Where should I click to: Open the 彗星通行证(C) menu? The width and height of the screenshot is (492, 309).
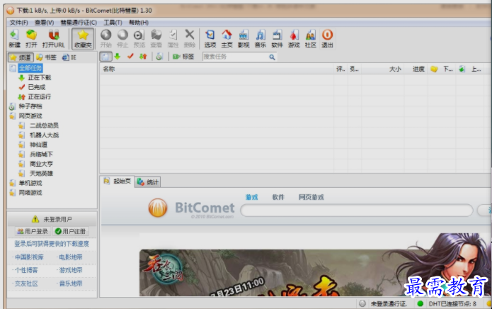(79, 23)
